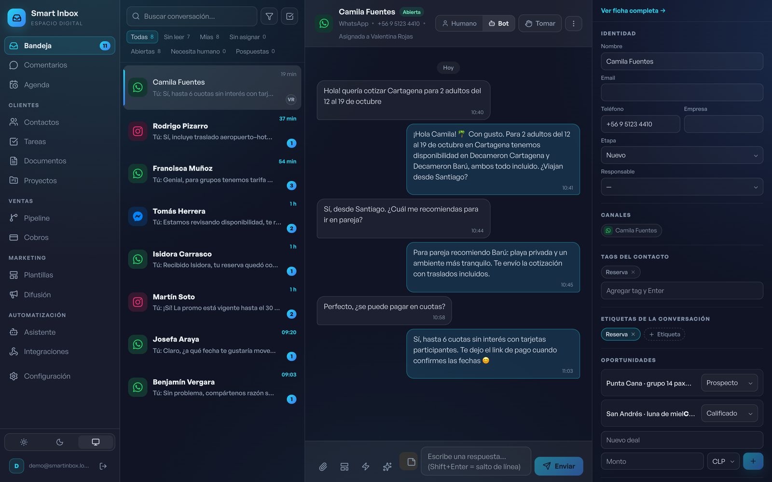
Task: Open Cobros in the sidebar
Action: point(60,238)
